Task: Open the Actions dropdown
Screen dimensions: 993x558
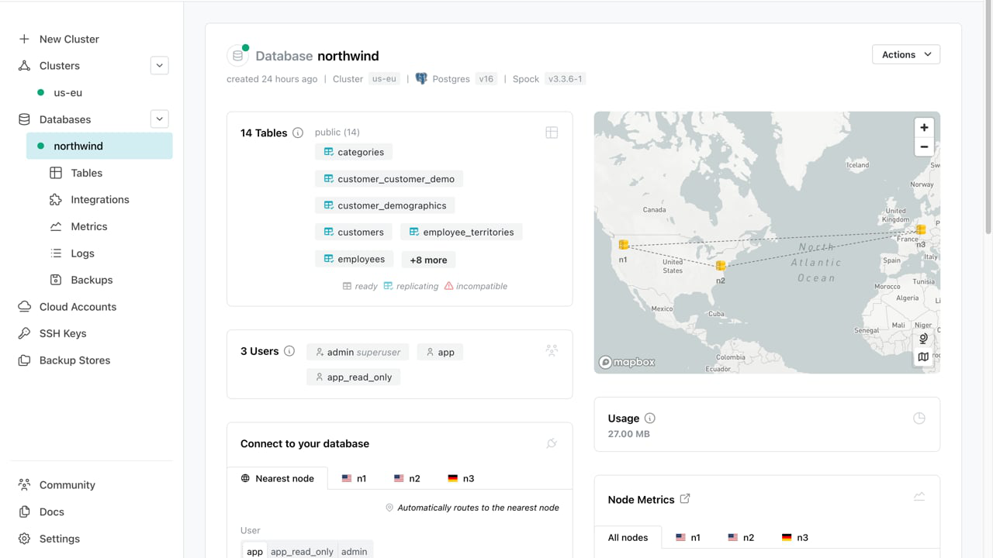Action: click(x=905, y=54)
